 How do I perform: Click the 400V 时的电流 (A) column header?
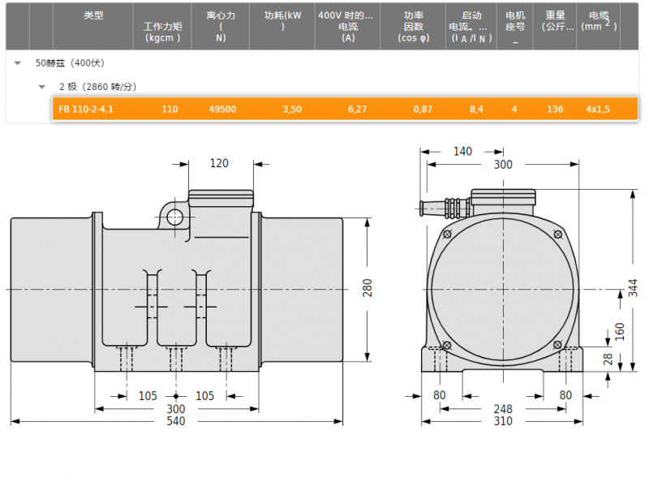[x=348, y=27]
